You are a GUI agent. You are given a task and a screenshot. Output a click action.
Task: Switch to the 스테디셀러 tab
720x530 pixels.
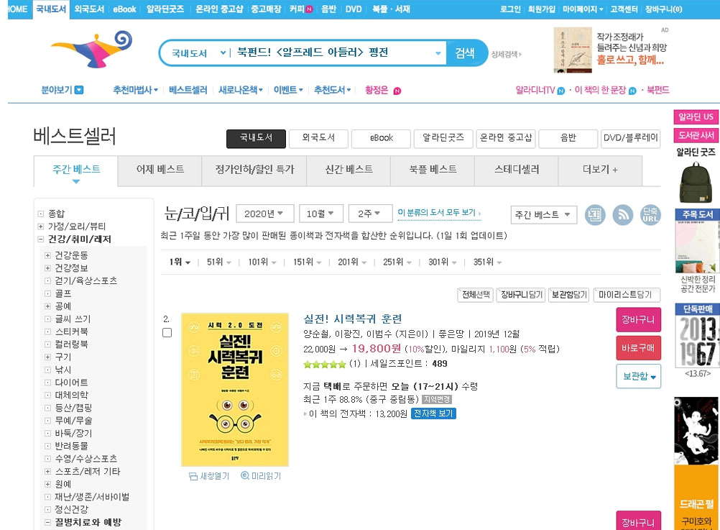[x=517, y=170]
